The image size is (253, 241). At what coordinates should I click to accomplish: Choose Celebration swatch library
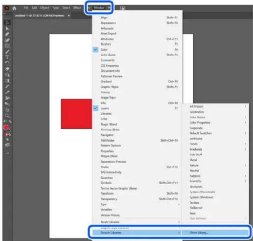tap(216, 112)
